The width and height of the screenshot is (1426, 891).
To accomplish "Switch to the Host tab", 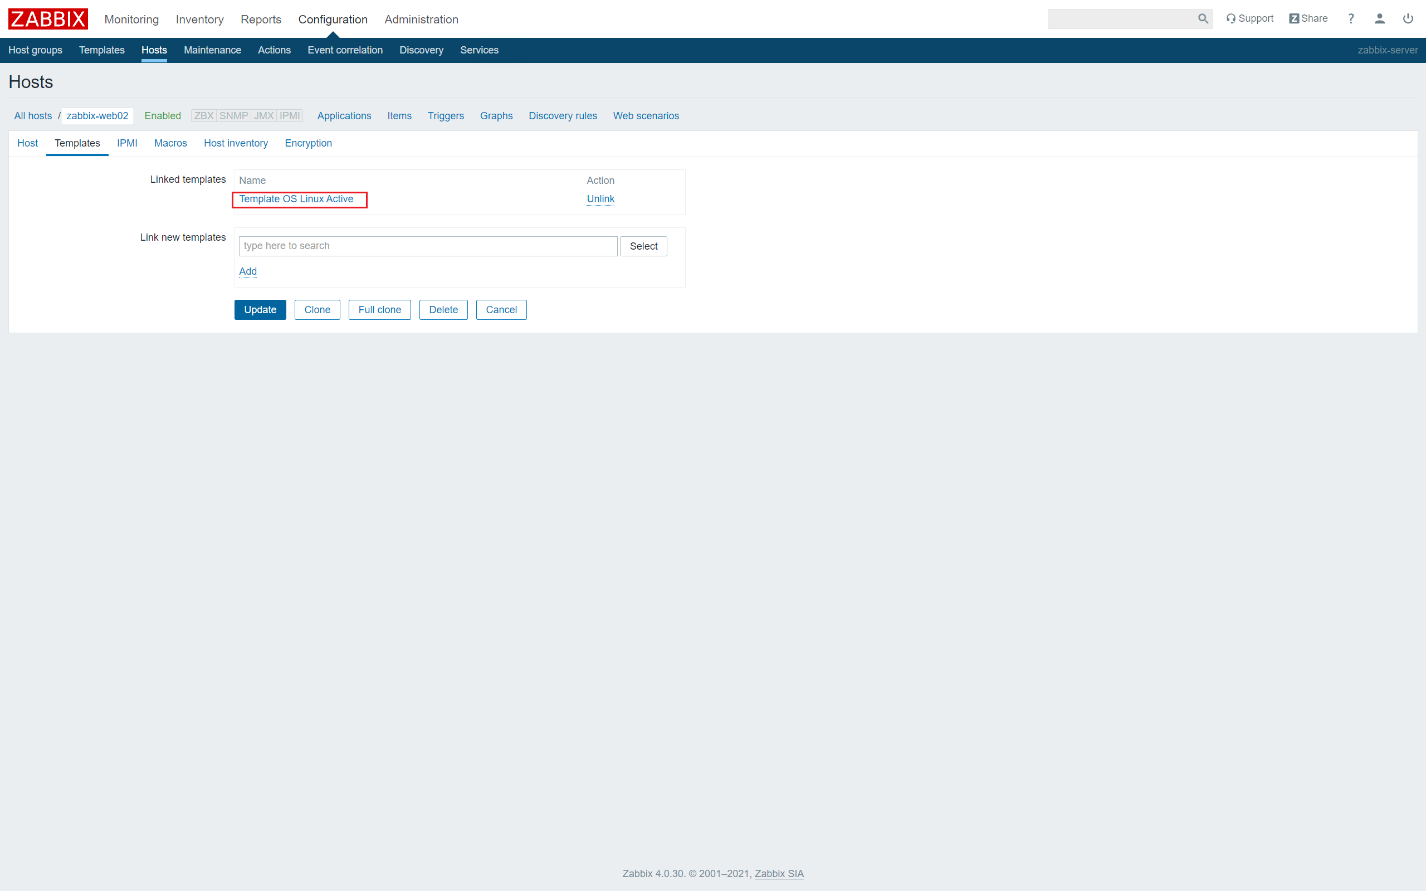I will tap(28, 143).
